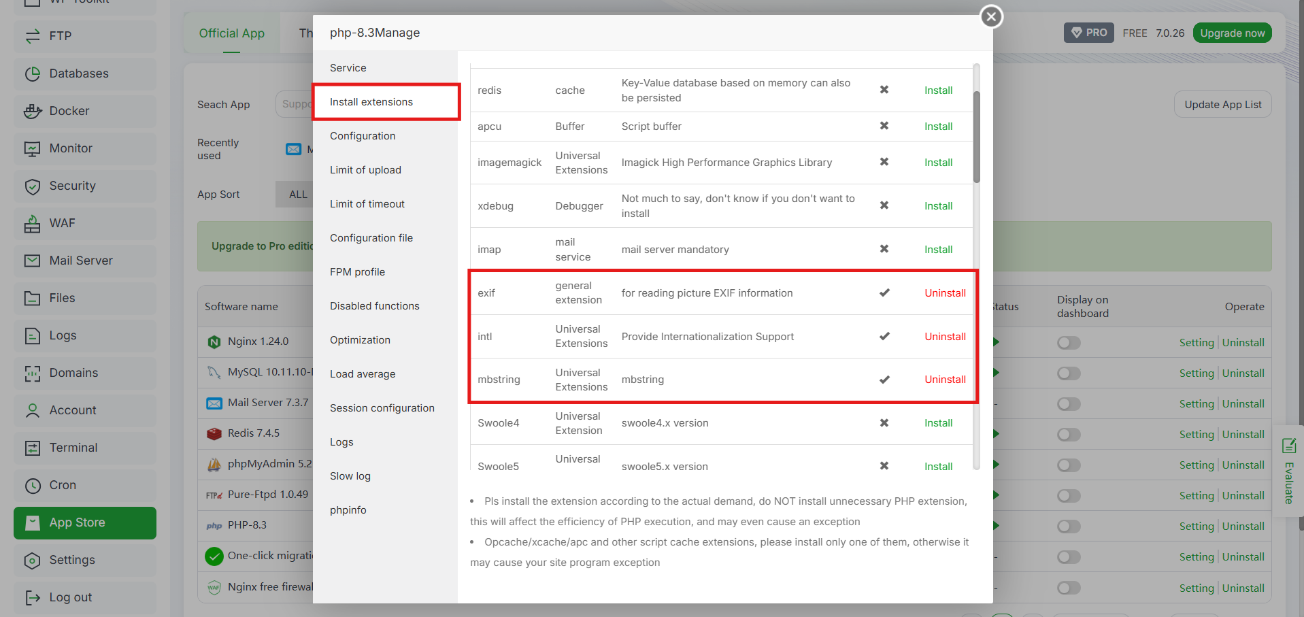Click the Mail Server 7.3.7 icon
The image size is (1304, 617).
tap(214, 403)
